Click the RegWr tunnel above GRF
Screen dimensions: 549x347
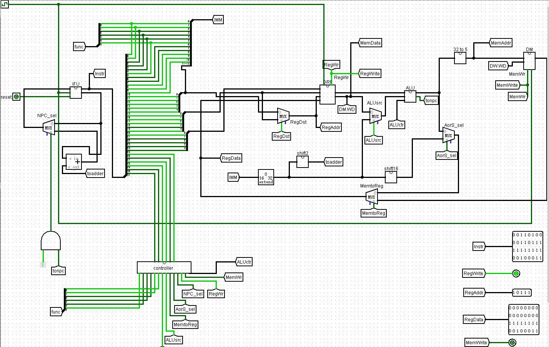tap(331, 65)
